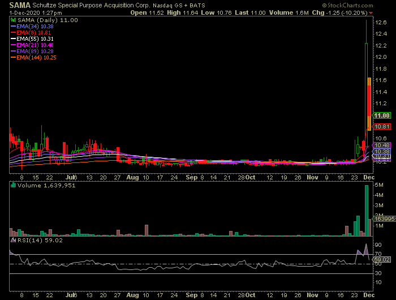Click the 10 RSI axis label

pos(378,282)
